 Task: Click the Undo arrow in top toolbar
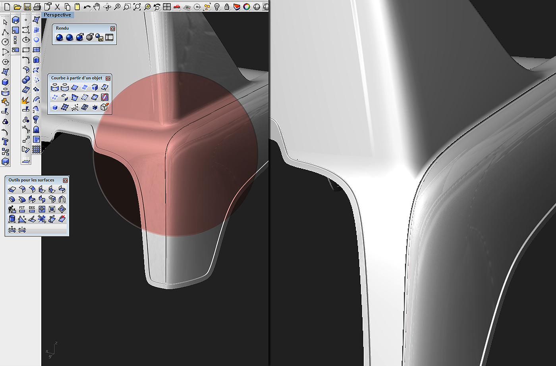coord(87,7)
